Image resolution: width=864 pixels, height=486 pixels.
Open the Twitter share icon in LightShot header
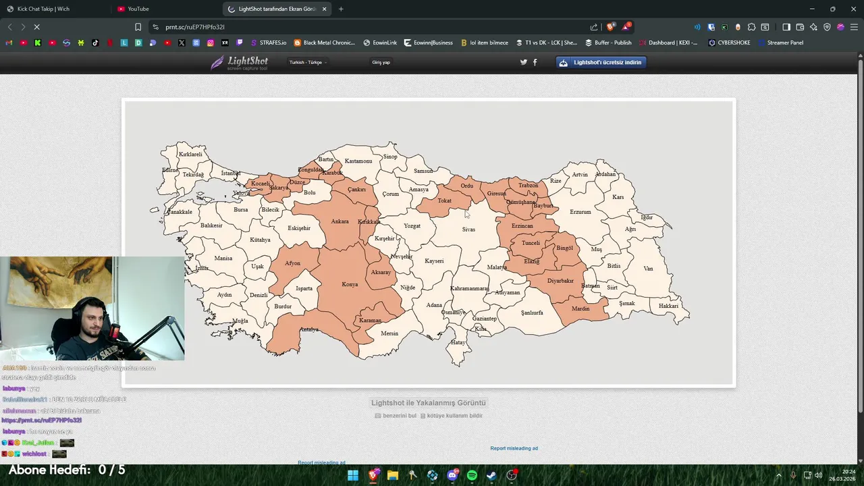point(523,62)
